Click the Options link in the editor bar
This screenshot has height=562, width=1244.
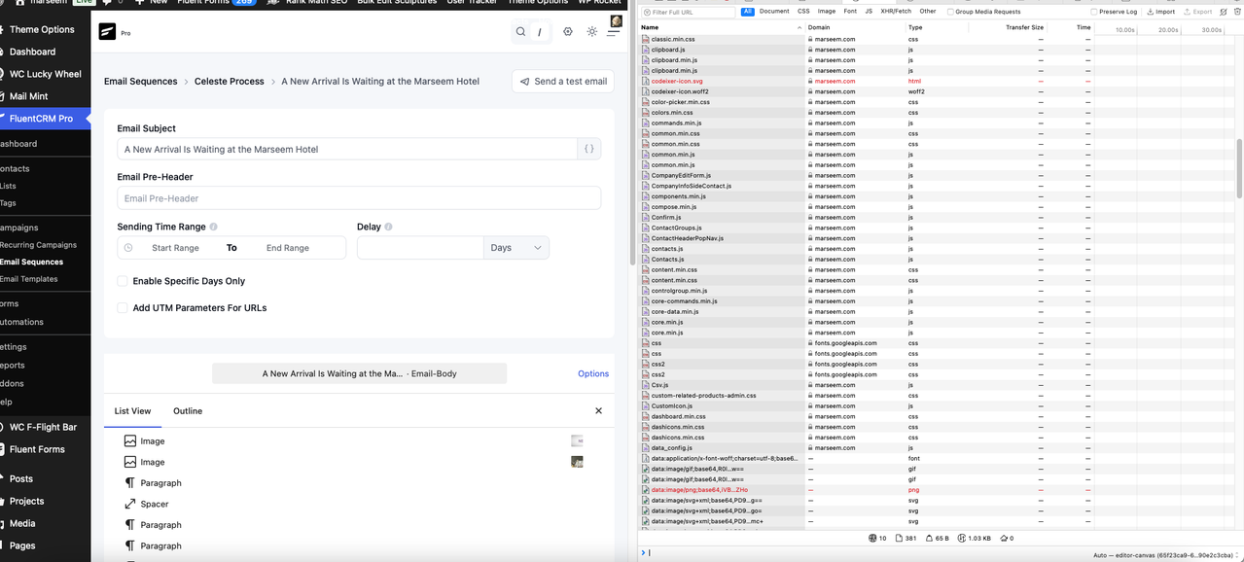593,373
